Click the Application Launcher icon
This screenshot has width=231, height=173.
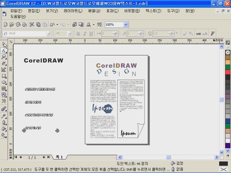click(x=89, y=24)
